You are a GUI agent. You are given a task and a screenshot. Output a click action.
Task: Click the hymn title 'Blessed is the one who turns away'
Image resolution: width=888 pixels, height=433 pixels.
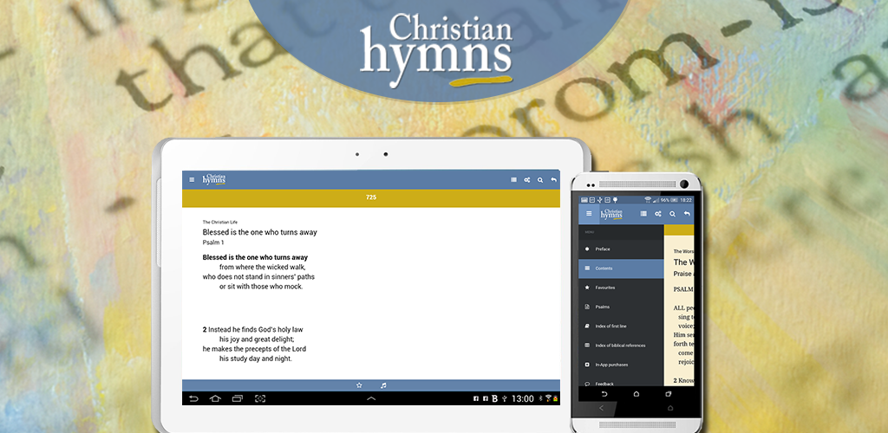click(x=260, y=232)
